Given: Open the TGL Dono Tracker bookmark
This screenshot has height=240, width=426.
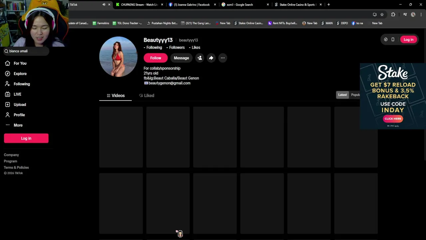Looking at the screenshot, I should pos(127,23).
